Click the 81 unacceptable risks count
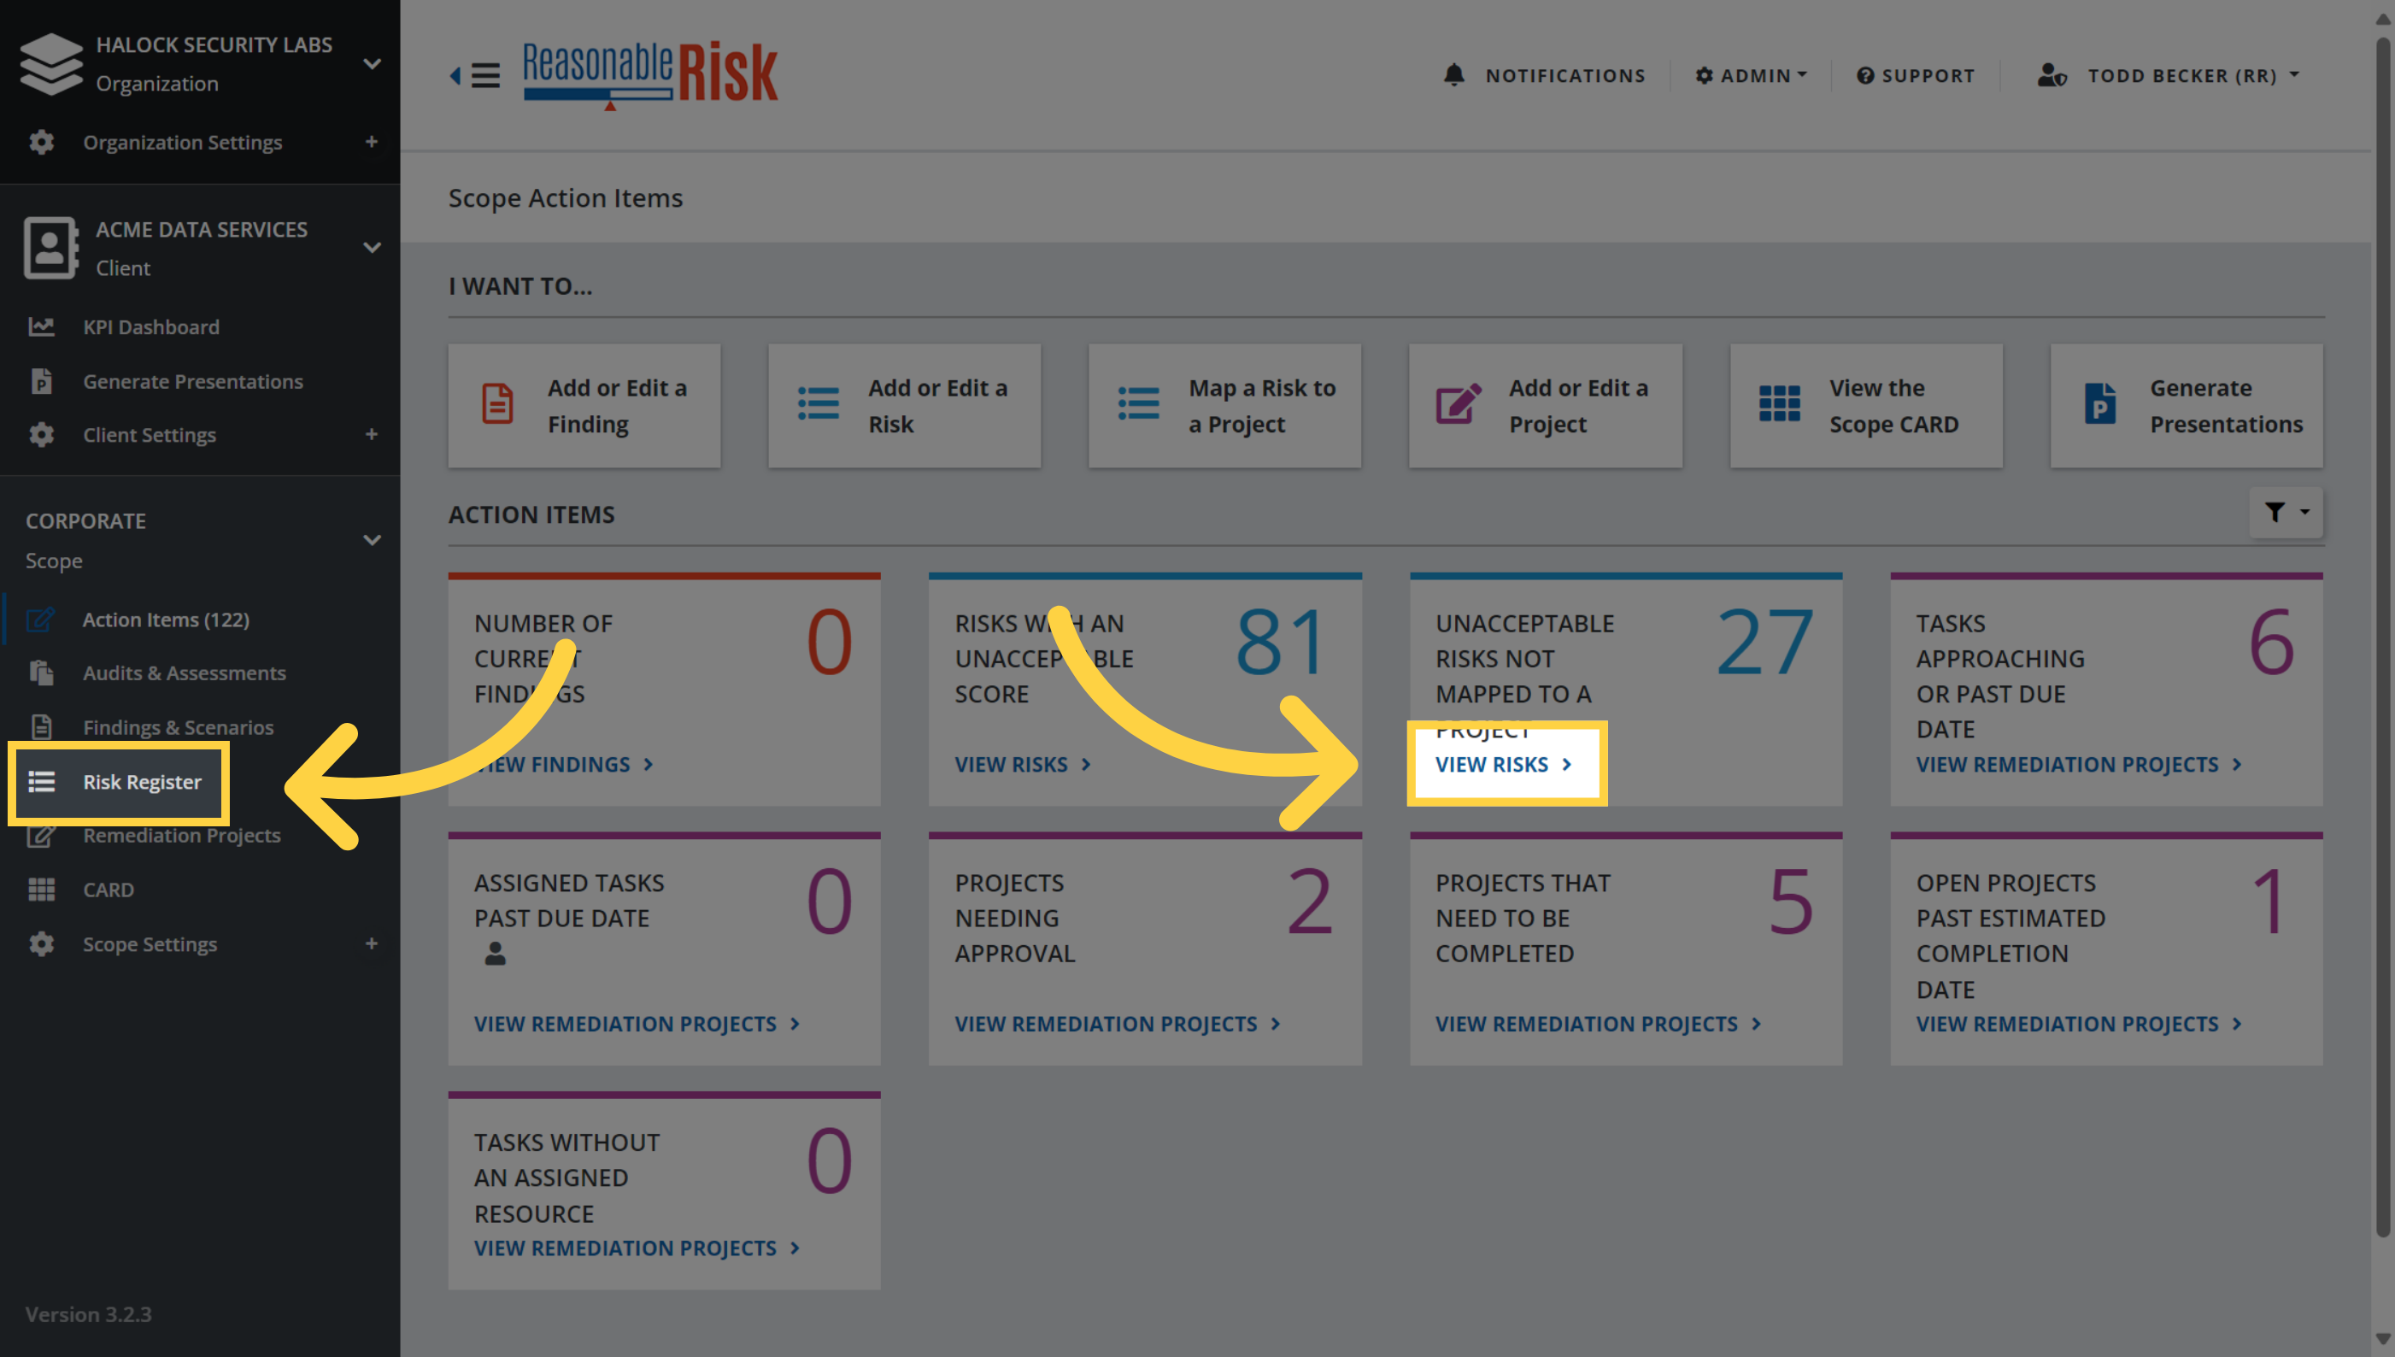The image size is (2395, 1357). click(1282, 642)
